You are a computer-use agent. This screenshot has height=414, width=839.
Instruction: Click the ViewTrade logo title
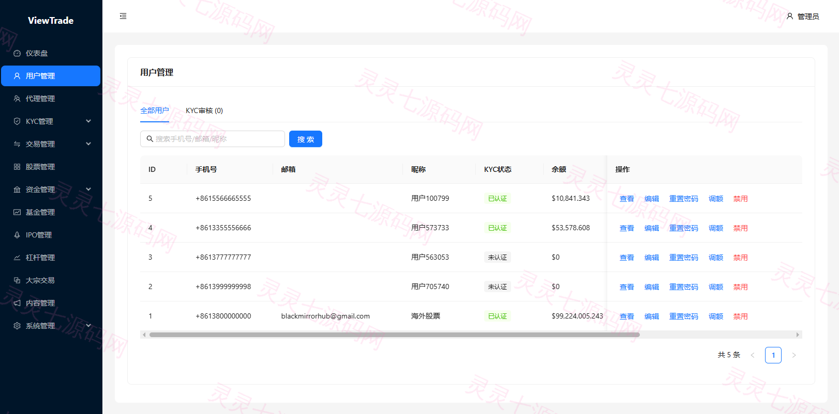pos(51,21)
